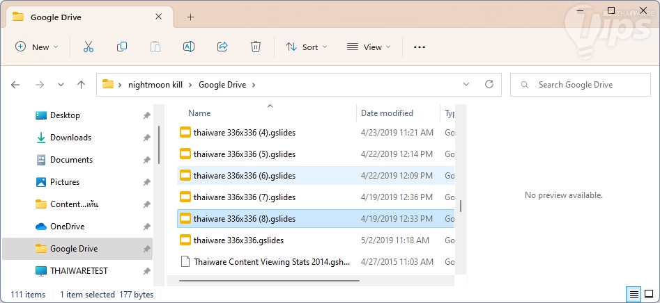Click the file icon of Thaiware Content Viewing Stats
The width and height of the screenshot is (660, 303).
185,262
